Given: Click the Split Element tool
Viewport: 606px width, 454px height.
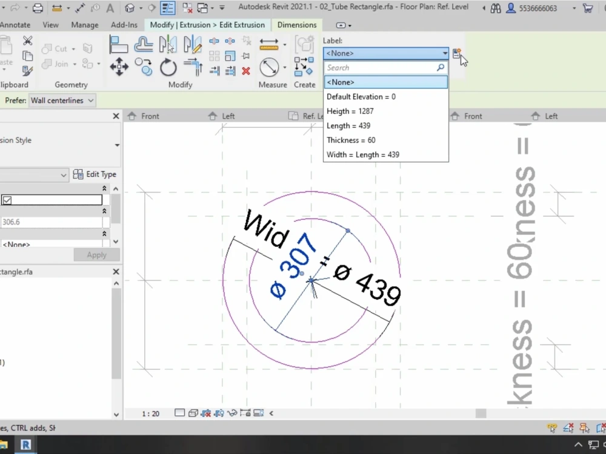Looking at the screenshot, I should pyautogui.click(x=214, y=41).
